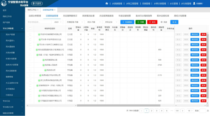Image resolution: width=210 pixels, height=116 pixels.
Task: Click the 导出 export button
Action: click(x=174, y=22)
